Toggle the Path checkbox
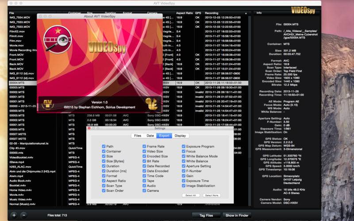Image resolution: width=354 pixels, height=221 pixels. point(104,146)
